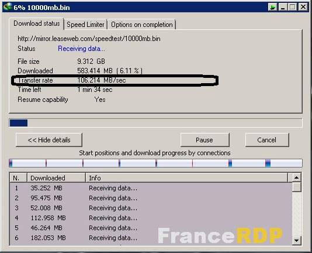Cancel the download
Image resolution: width=312 pixels, height=253 pixels.
coord(267,140)
